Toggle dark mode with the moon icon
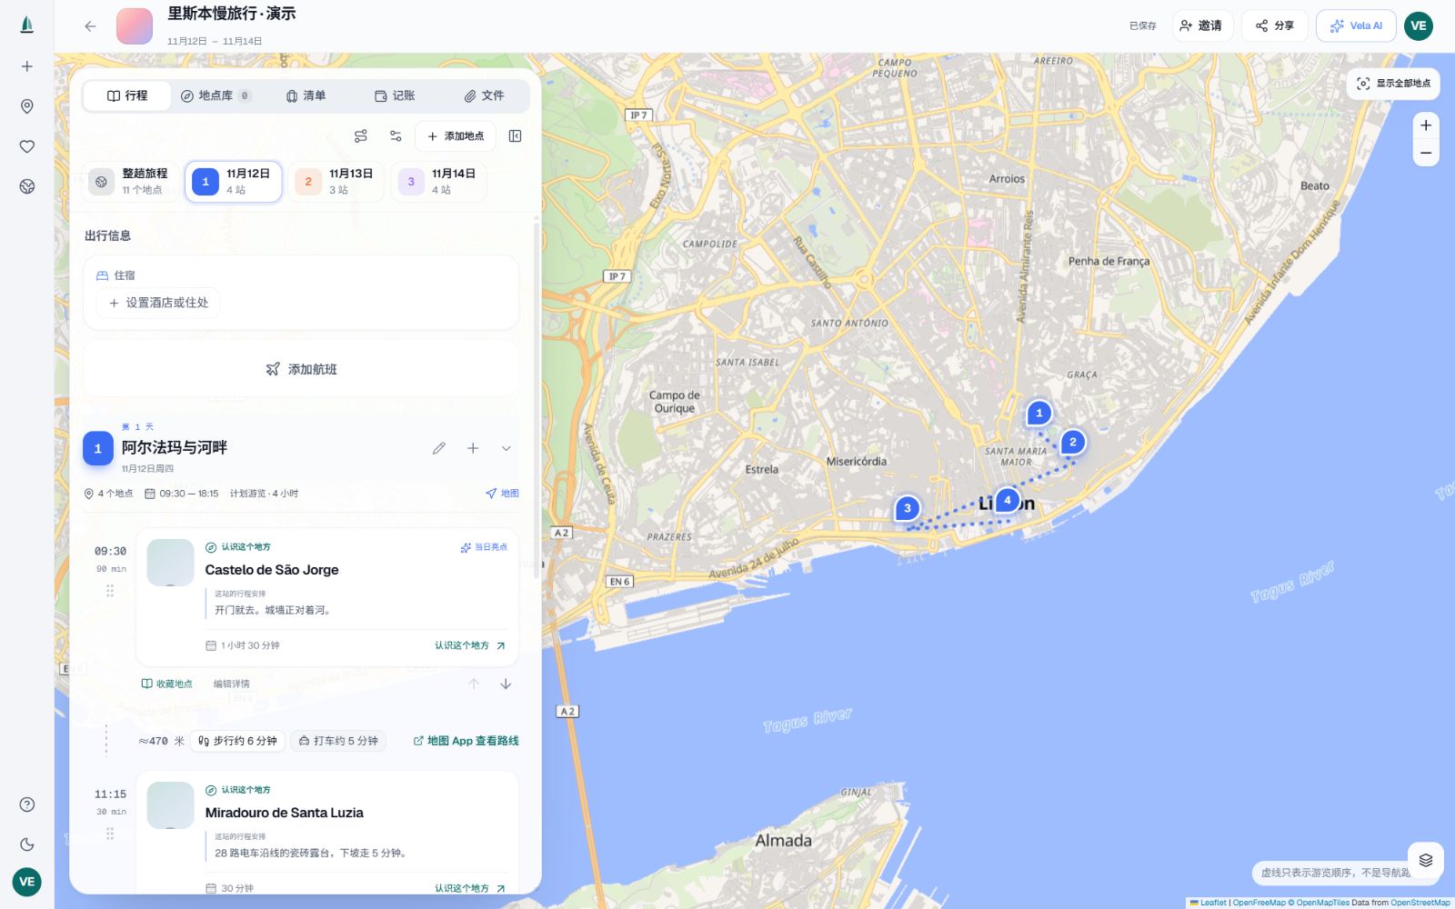 (27, 844)
